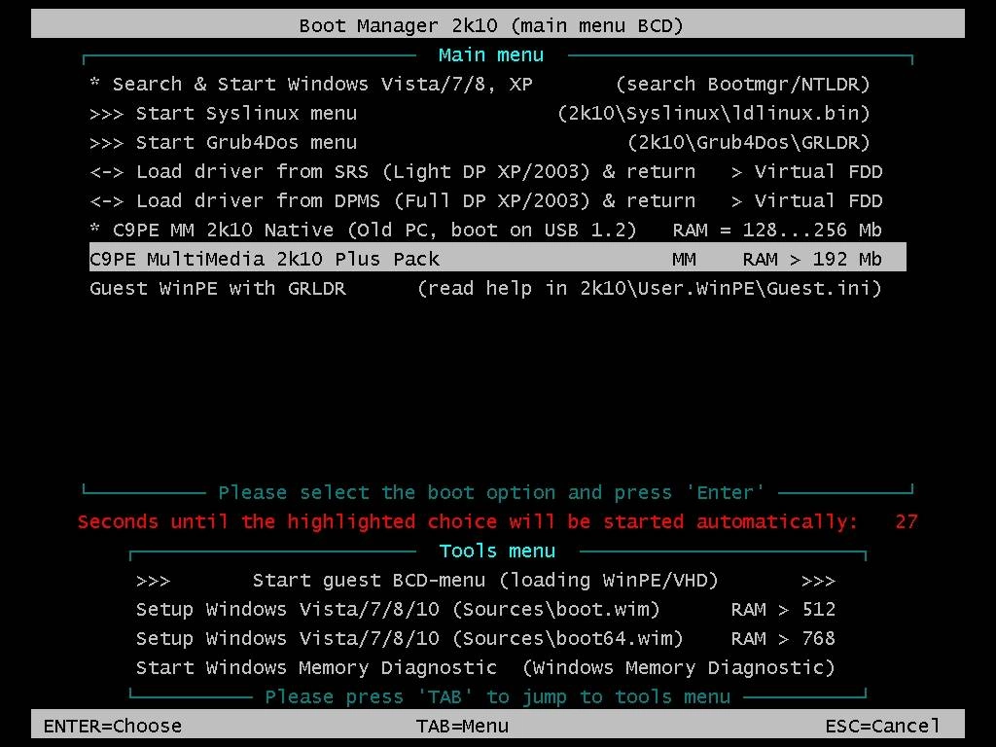Click "RAM > 768" requirement text
Screen dimensions: 996x747
(x=783, y=639)
